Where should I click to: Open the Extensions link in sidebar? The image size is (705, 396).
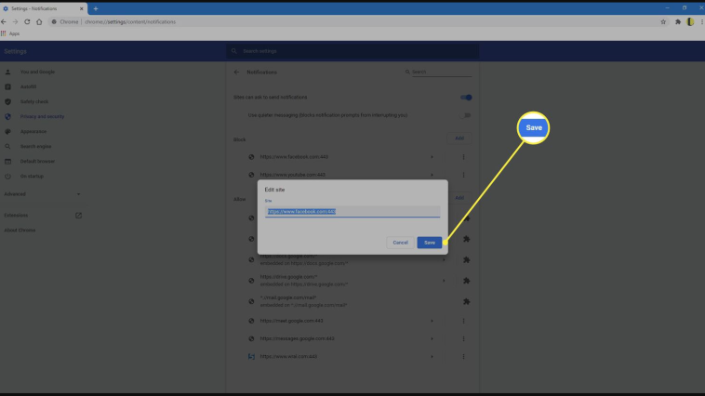click(43, 216)
